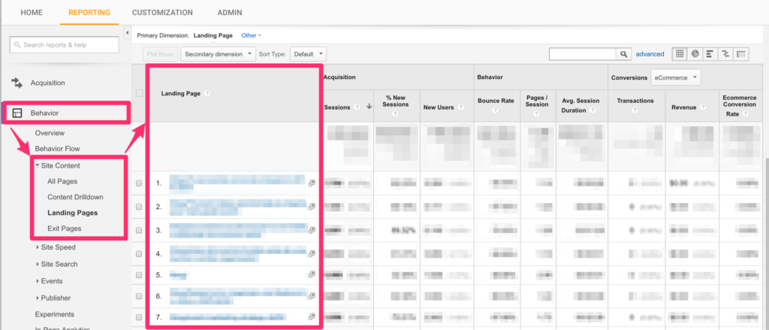Click the help icon beside Landing Page header

click(207, 94)
